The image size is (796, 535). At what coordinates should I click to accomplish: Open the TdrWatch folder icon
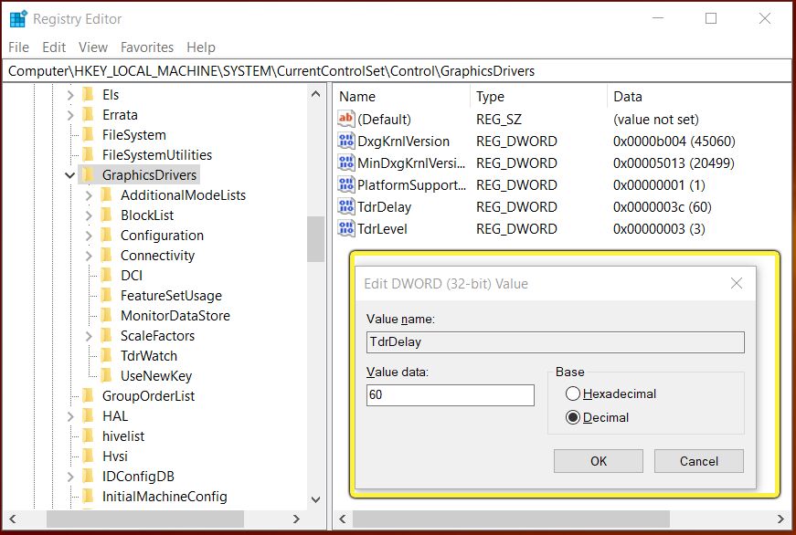coord(107,355)
